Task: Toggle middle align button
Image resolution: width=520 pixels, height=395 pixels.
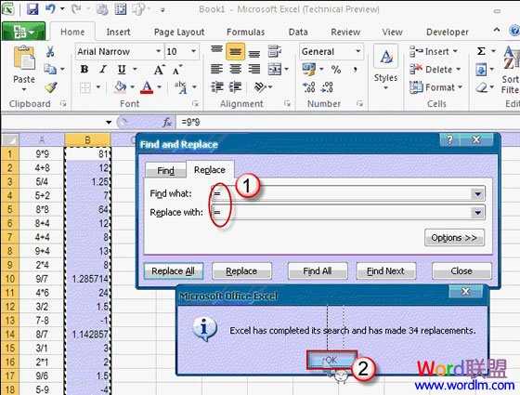Action: tap(235, 51)
